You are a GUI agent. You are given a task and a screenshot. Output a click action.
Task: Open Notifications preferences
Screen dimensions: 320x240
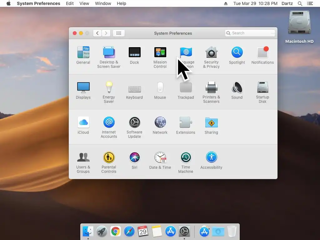[x=262, y=55]
